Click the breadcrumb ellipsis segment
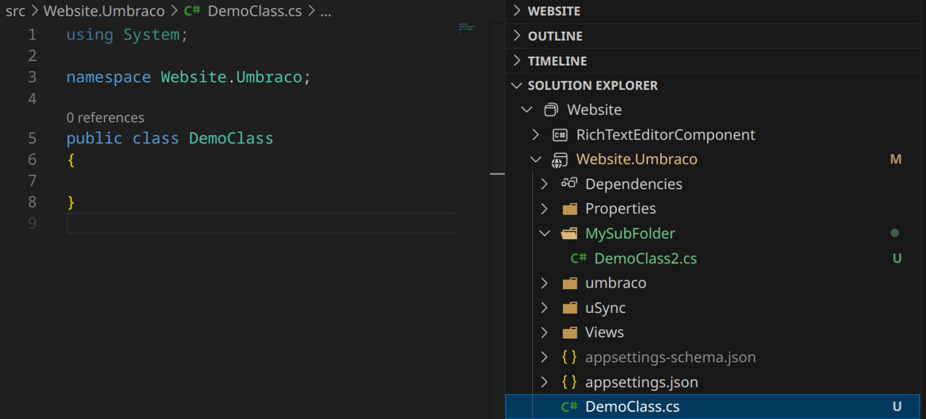The width and height of the screenshot is (926, 419). (x=326, y=11)
